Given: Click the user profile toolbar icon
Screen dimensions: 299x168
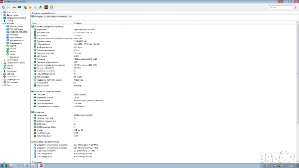Looking at the screenshot, I should [41, 7].
